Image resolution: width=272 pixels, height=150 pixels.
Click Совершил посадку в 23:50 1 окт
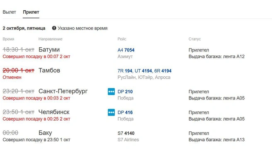tap(36, 140)
